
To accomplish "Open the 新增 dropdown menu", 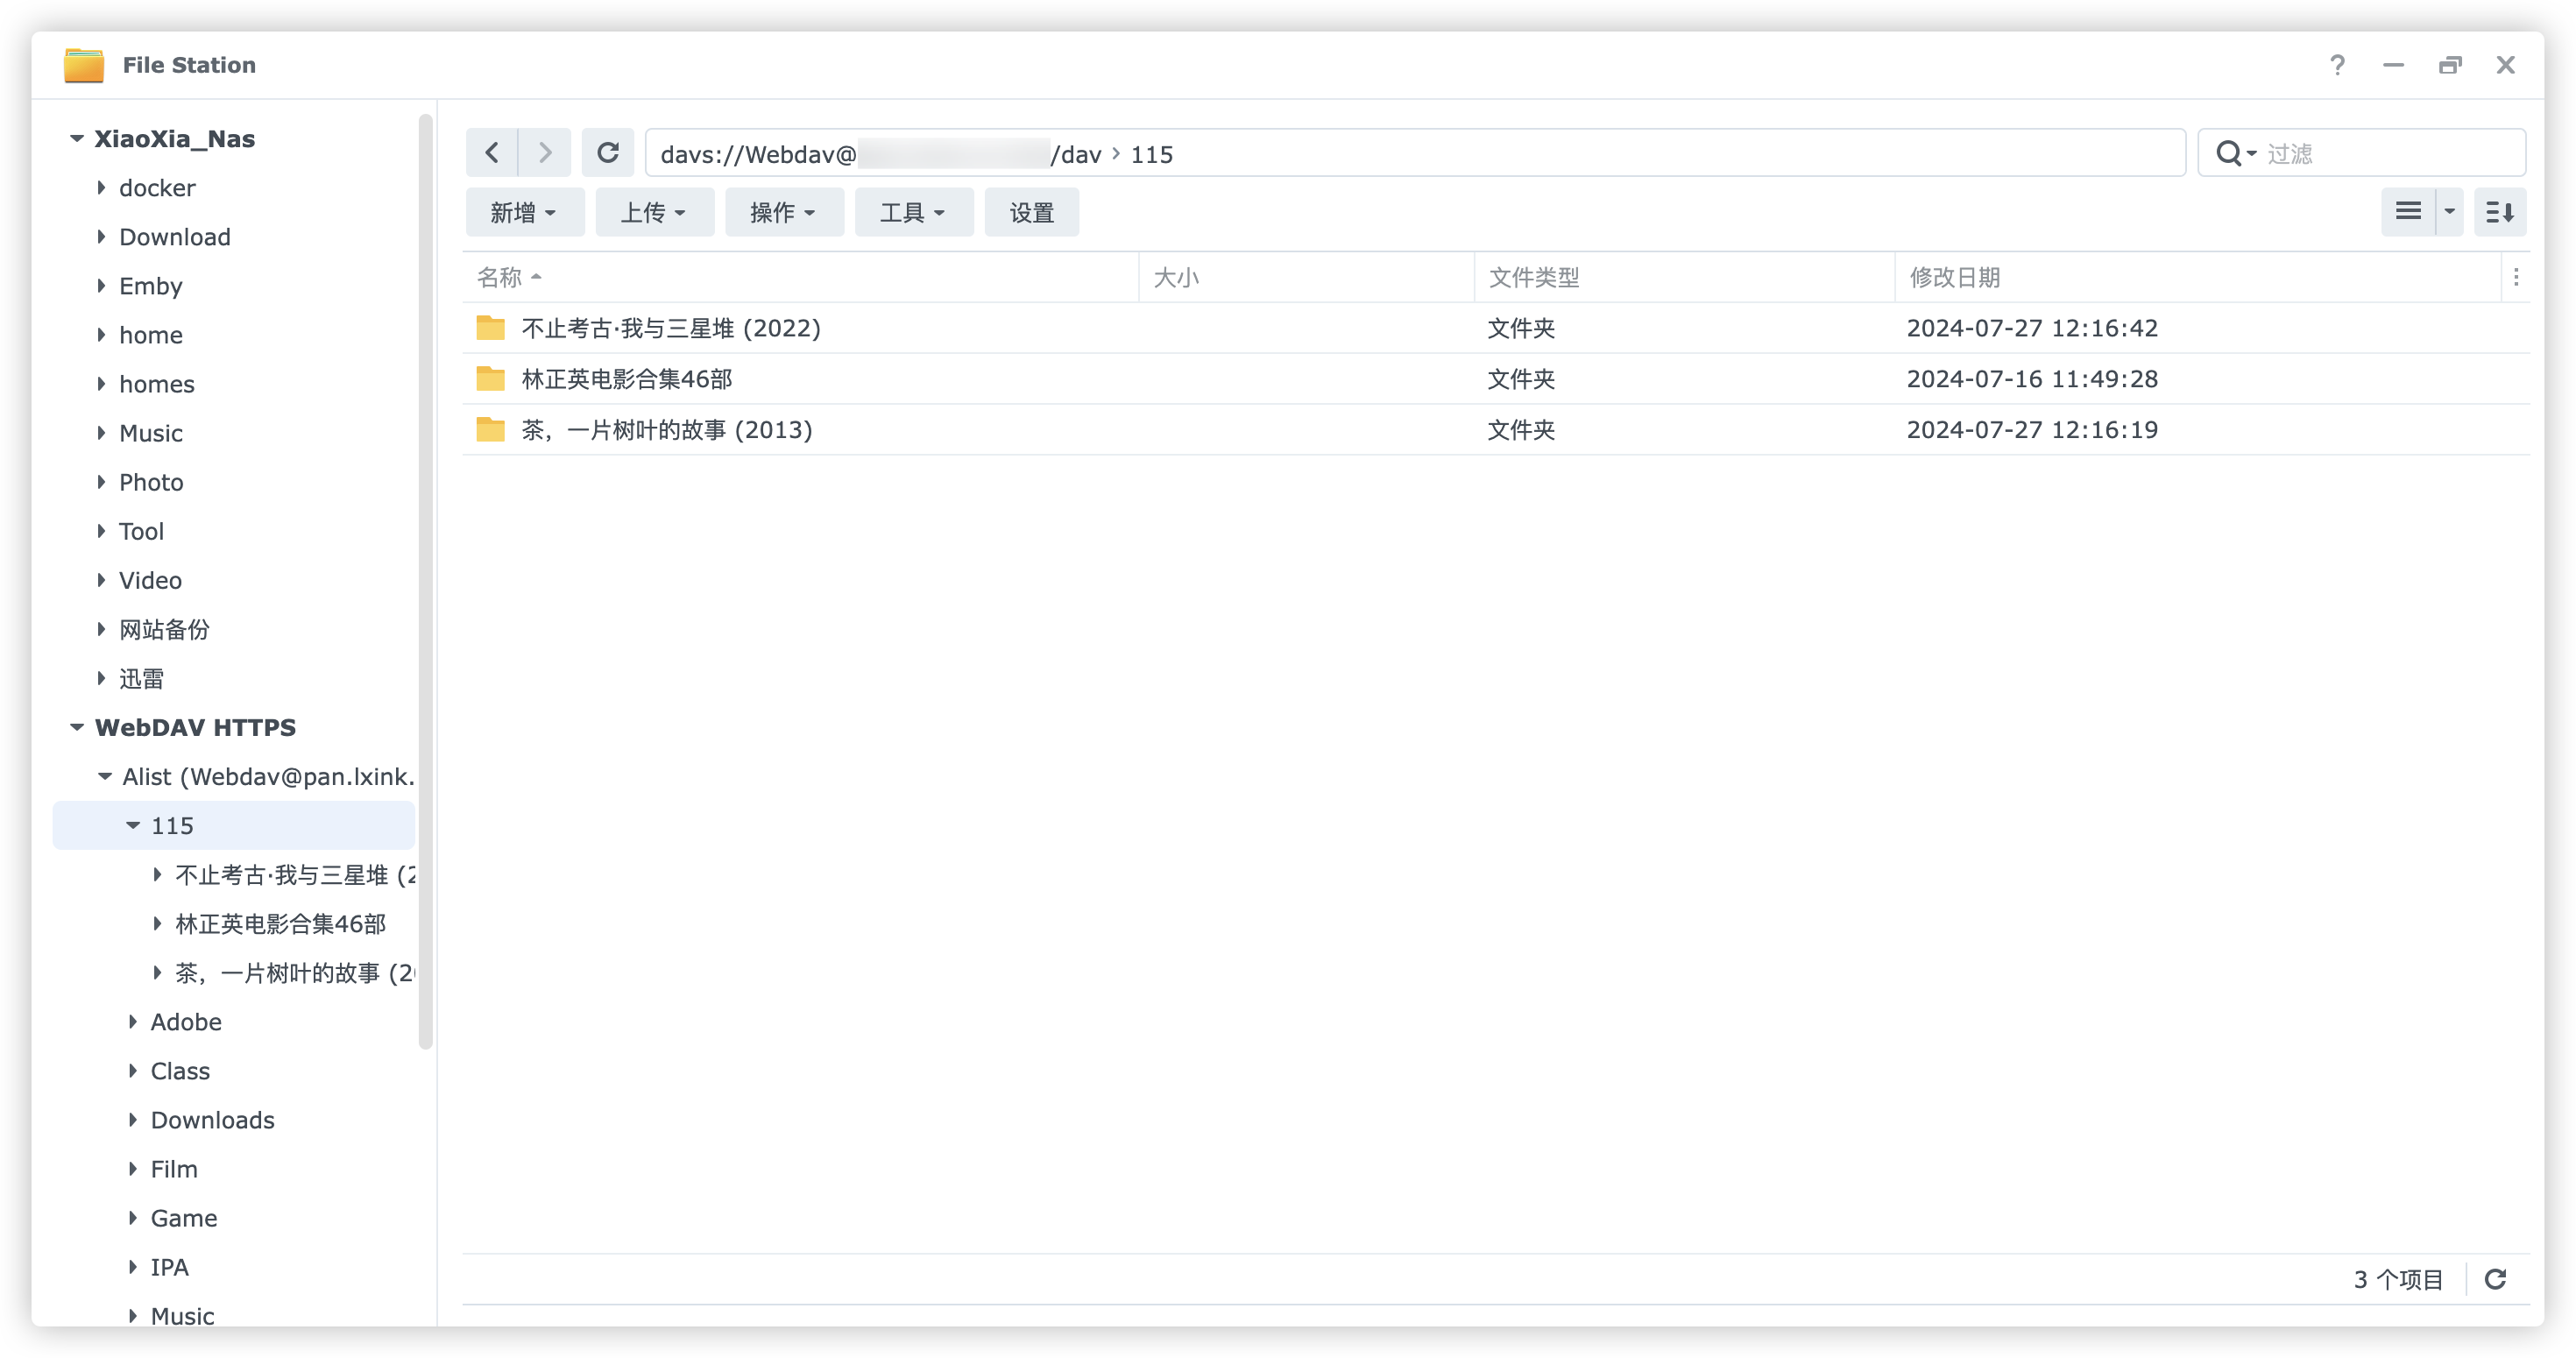I will (524, 212).
